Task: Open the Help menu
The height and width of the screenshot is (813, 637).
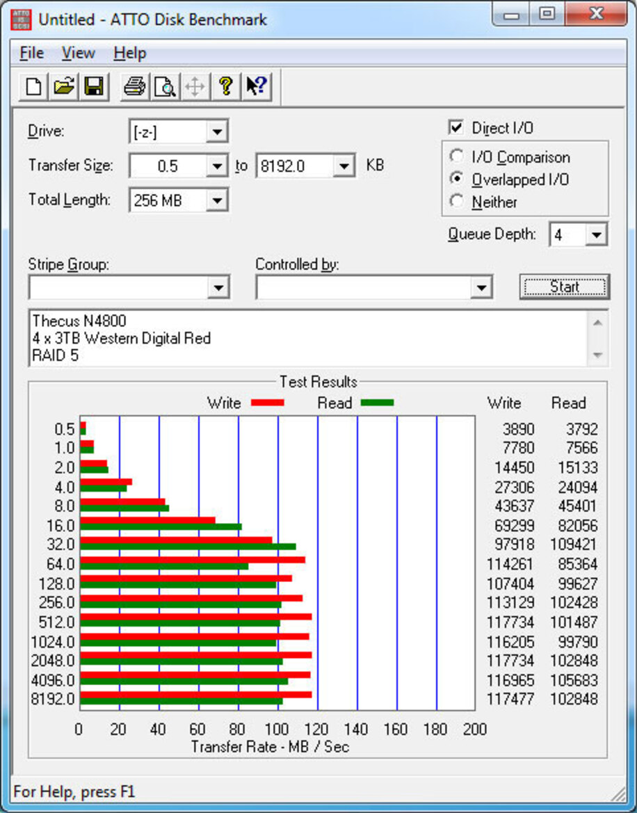Action: coord(129,53)
